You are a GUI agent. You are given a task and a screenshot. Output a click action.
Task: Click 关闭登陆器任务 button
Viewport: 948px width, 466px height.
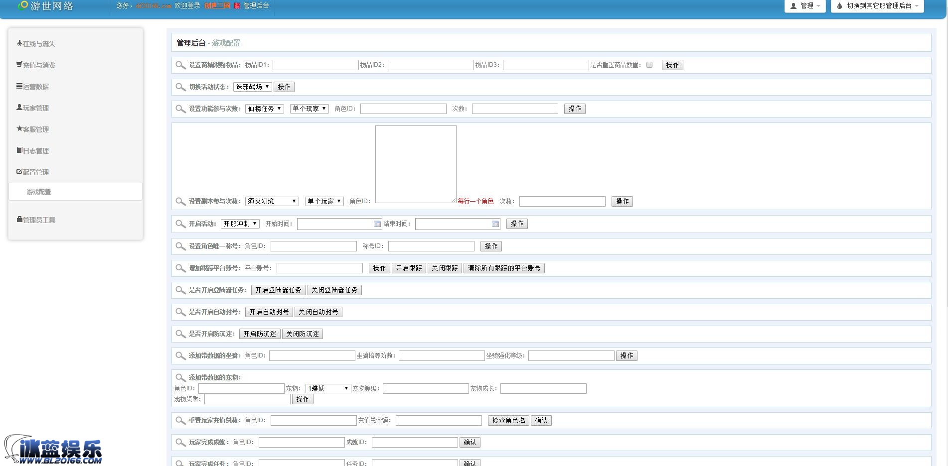click(334, 290)
